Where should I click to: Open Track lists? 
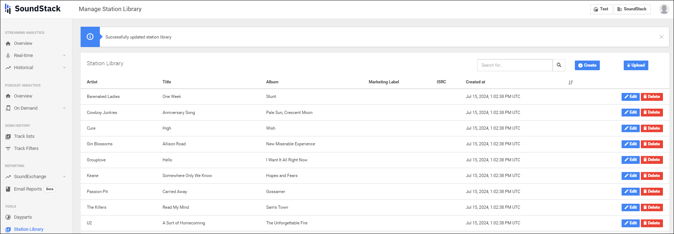[x=24, y=136]
